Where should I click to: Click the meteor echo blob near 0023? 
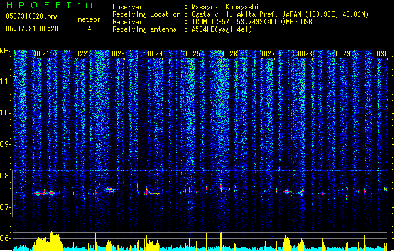click(110, 190)
